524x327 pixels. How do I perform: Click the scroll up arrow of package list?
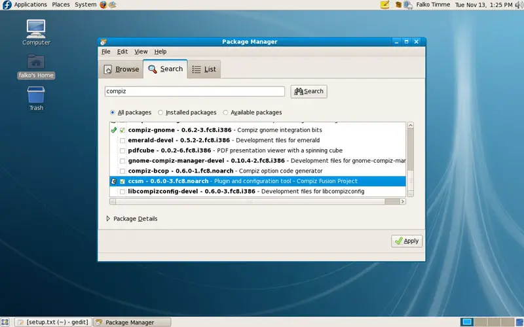(x=411, y=125)
